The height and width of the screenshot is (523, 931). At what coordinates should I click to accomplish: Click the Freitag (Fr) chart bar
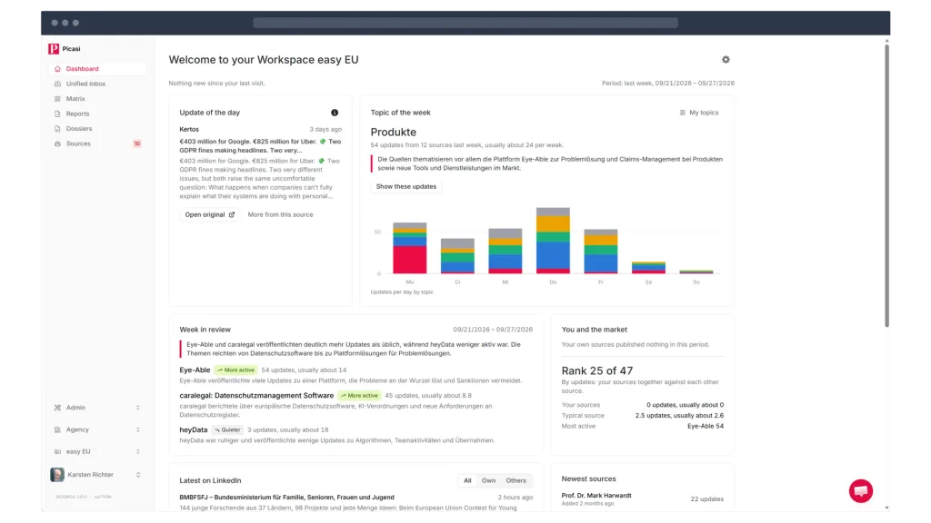(600, 252)
